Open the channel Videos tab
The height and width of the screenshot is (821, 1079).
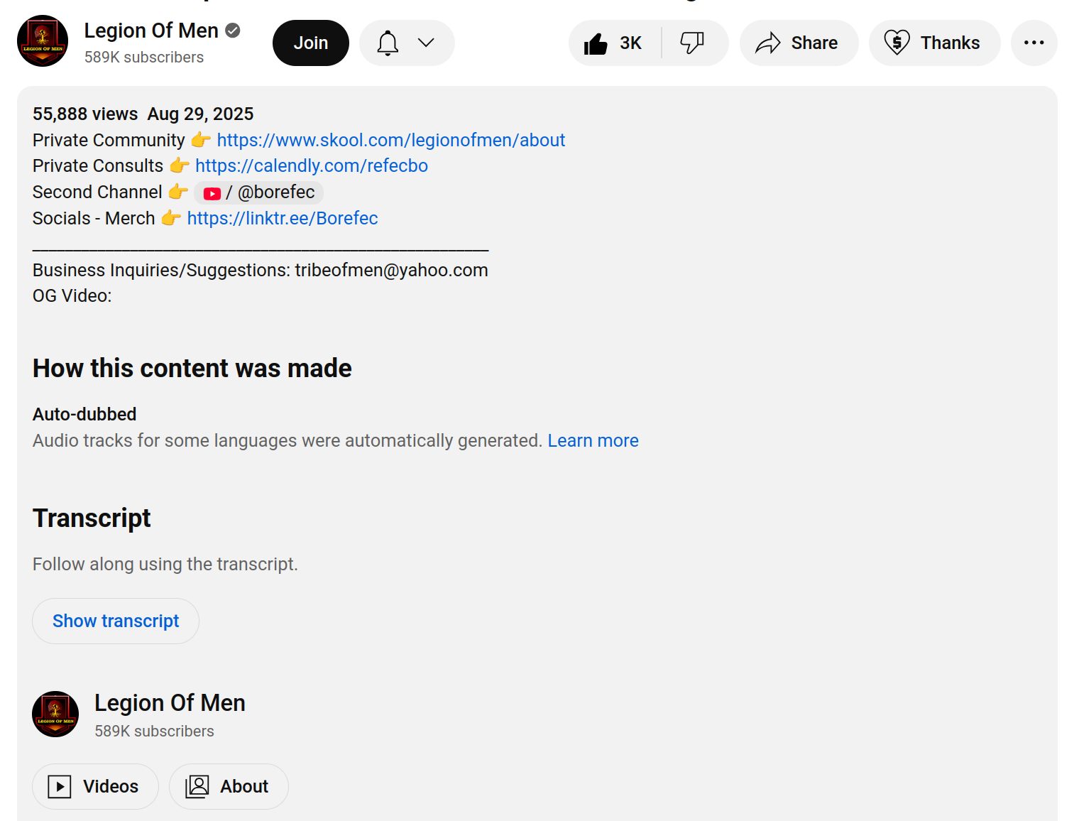95,787
